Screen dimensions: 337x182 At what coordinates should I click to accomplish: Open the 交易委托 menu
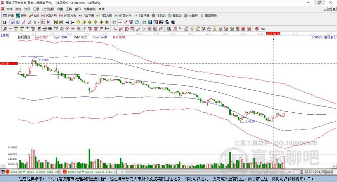90,9
